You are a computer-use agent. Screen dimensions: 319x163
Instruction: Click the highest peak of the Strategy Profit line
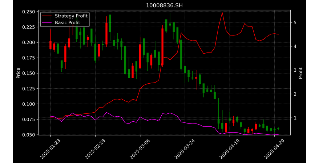click(222, 13)
